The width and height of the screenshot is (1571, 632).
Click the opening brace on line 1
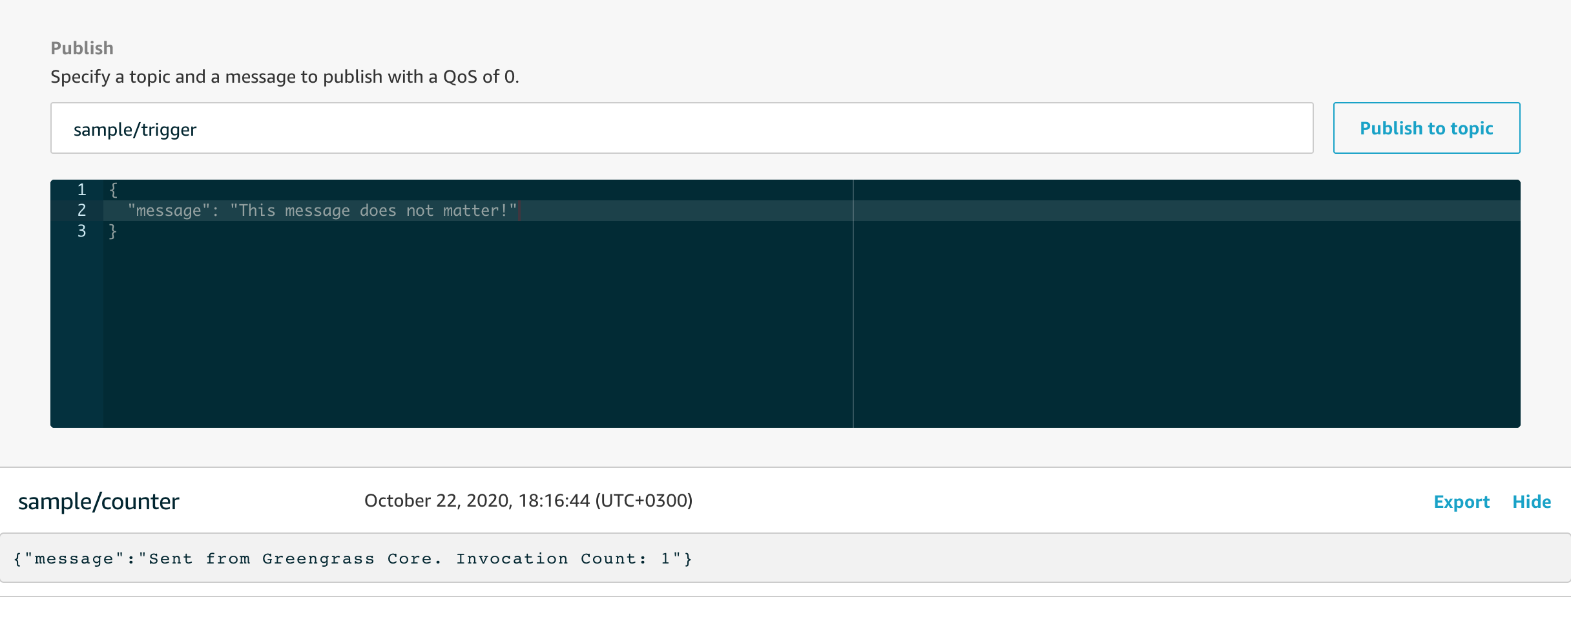[x=114, y=190]
